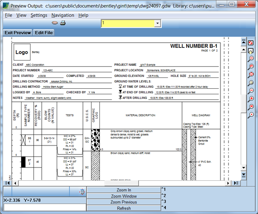
Task: Click magnifier icon with red square
Action: [x=251, y=59]
